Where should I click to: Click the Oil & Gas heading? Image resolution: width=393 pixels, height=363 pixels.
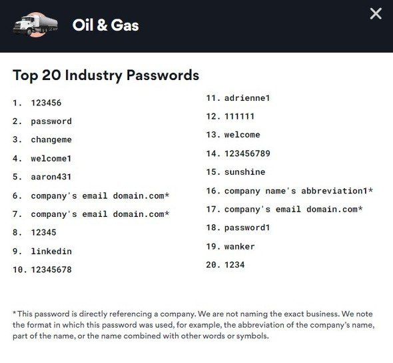[x=105, y=25]
